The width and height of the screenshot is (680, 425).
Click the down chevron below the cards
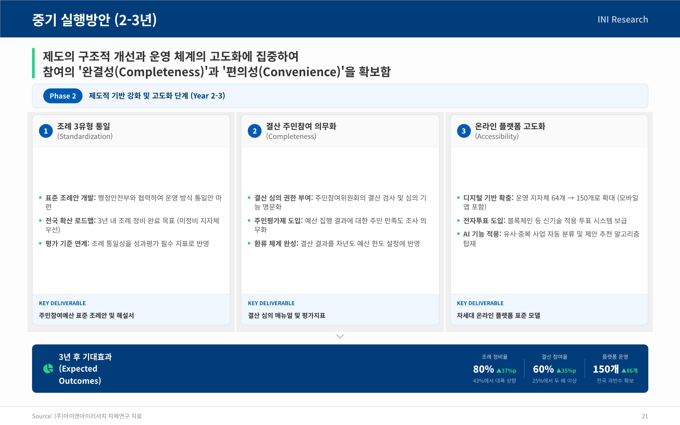pos(340,336)
